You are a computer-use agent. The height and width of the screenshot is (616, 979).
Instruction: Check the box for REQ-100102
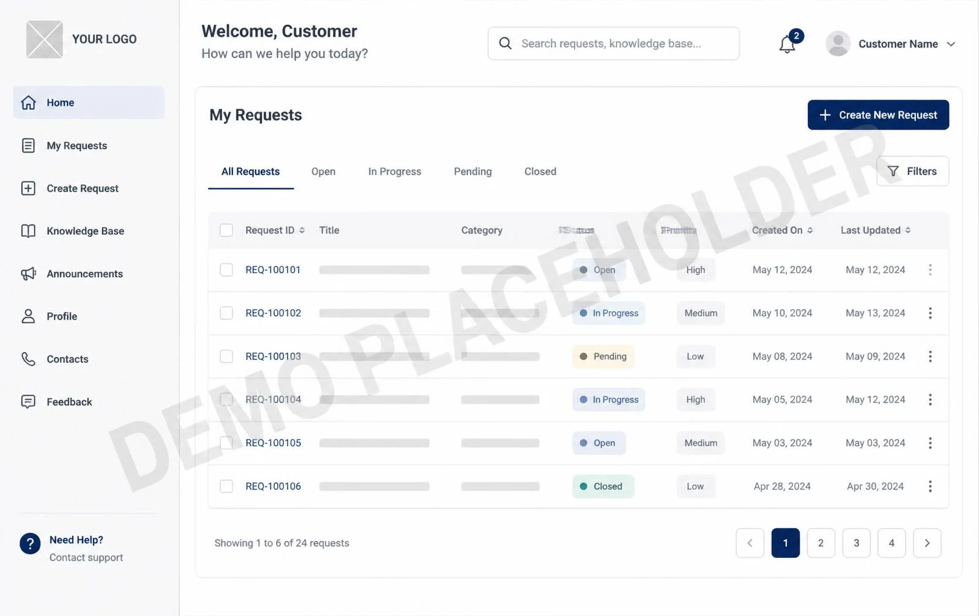coord(226,313)
